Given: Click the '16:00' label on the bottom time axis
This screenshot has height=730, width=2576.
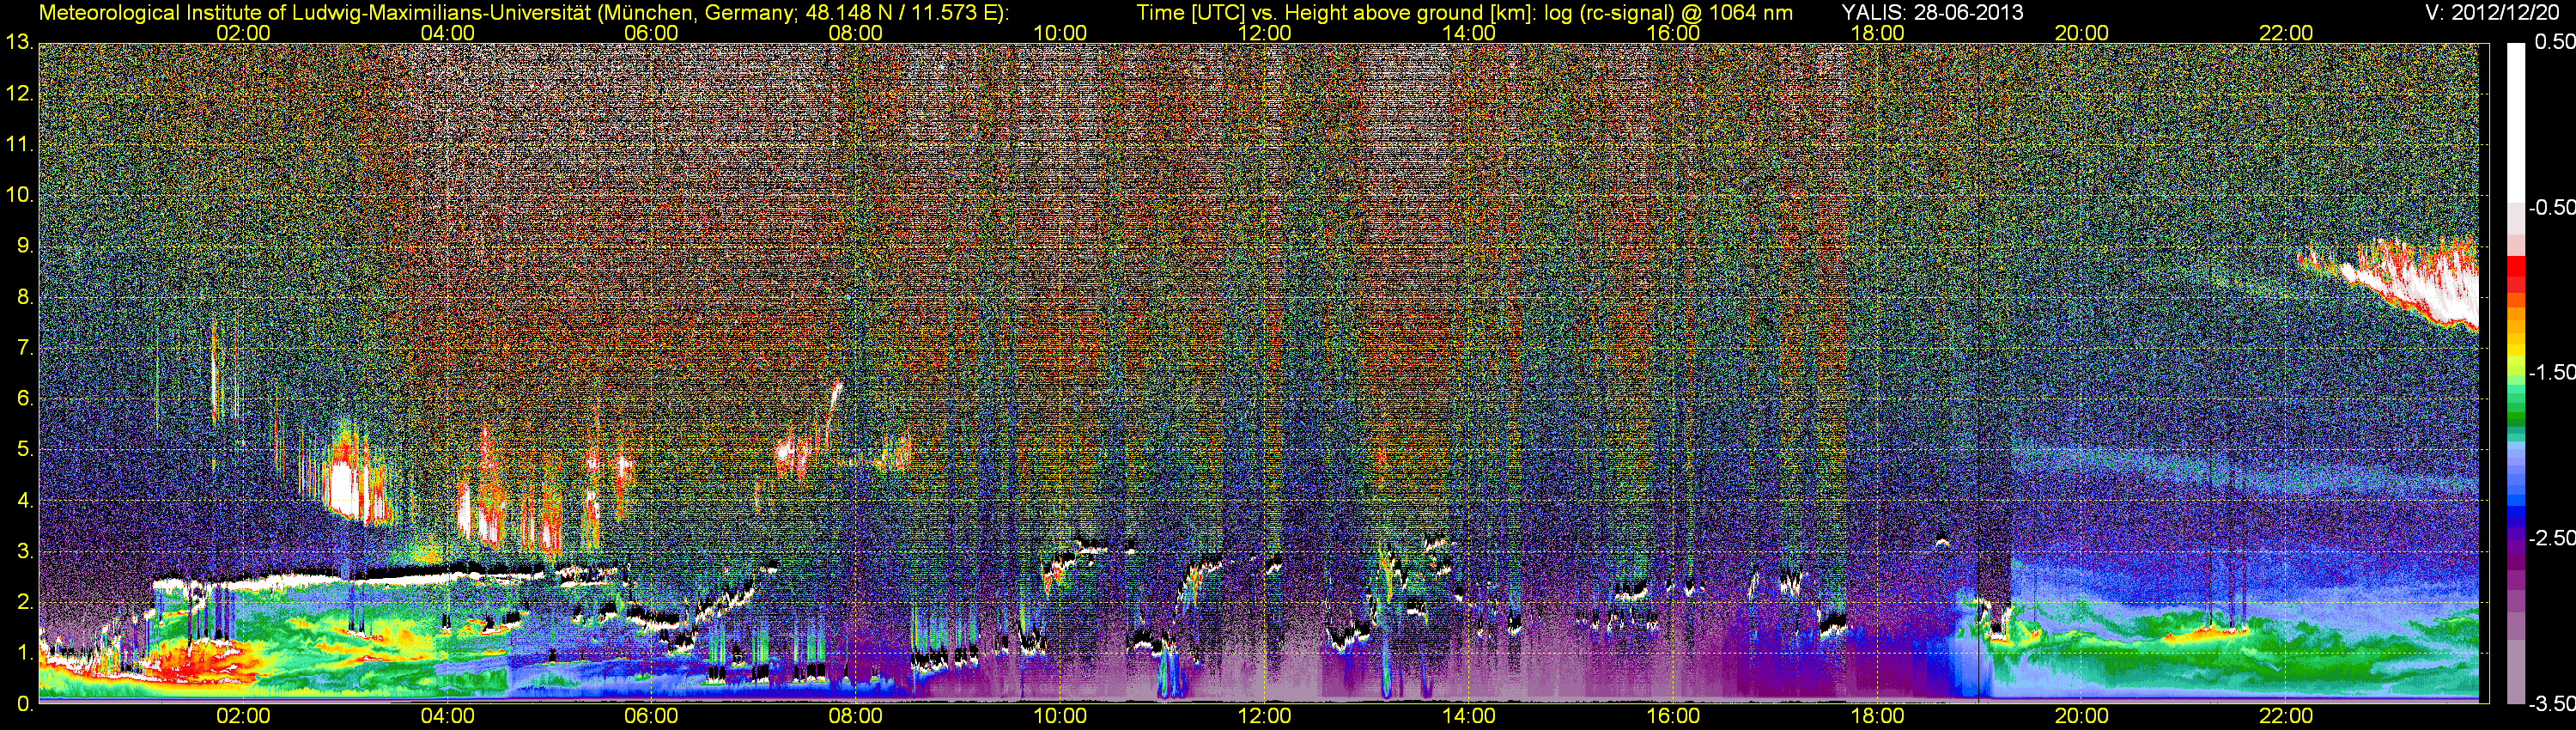Looking at the screenshot, I should pos(1673,716).
